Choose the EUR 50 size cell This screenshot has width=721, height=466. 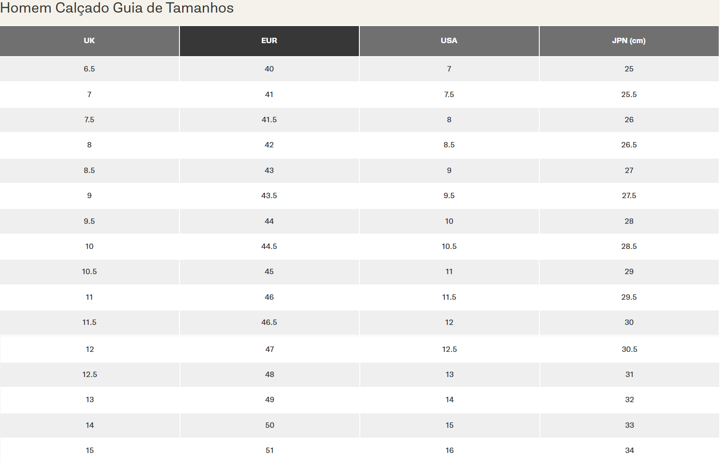269,425
